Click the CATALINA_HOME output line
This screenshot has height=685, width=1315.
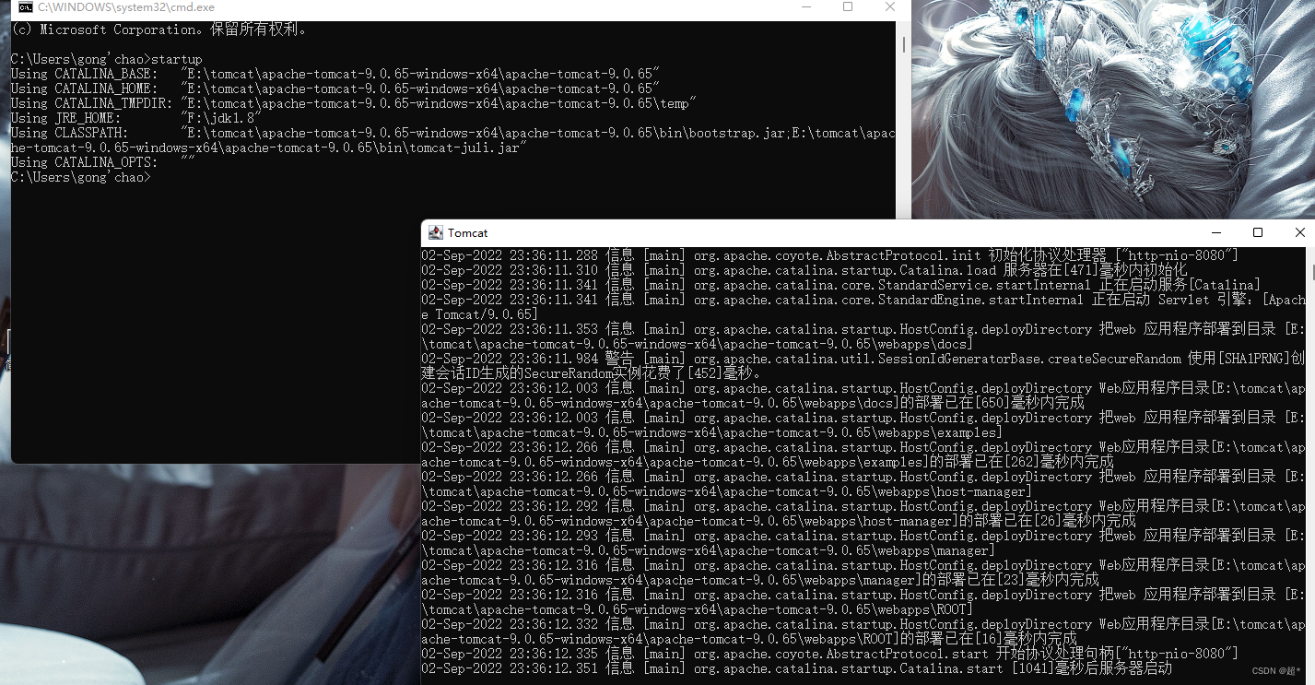[335, 89]
